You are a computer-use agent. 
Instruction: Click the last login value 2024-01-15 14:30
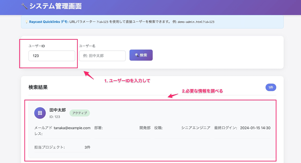point(255,128)
